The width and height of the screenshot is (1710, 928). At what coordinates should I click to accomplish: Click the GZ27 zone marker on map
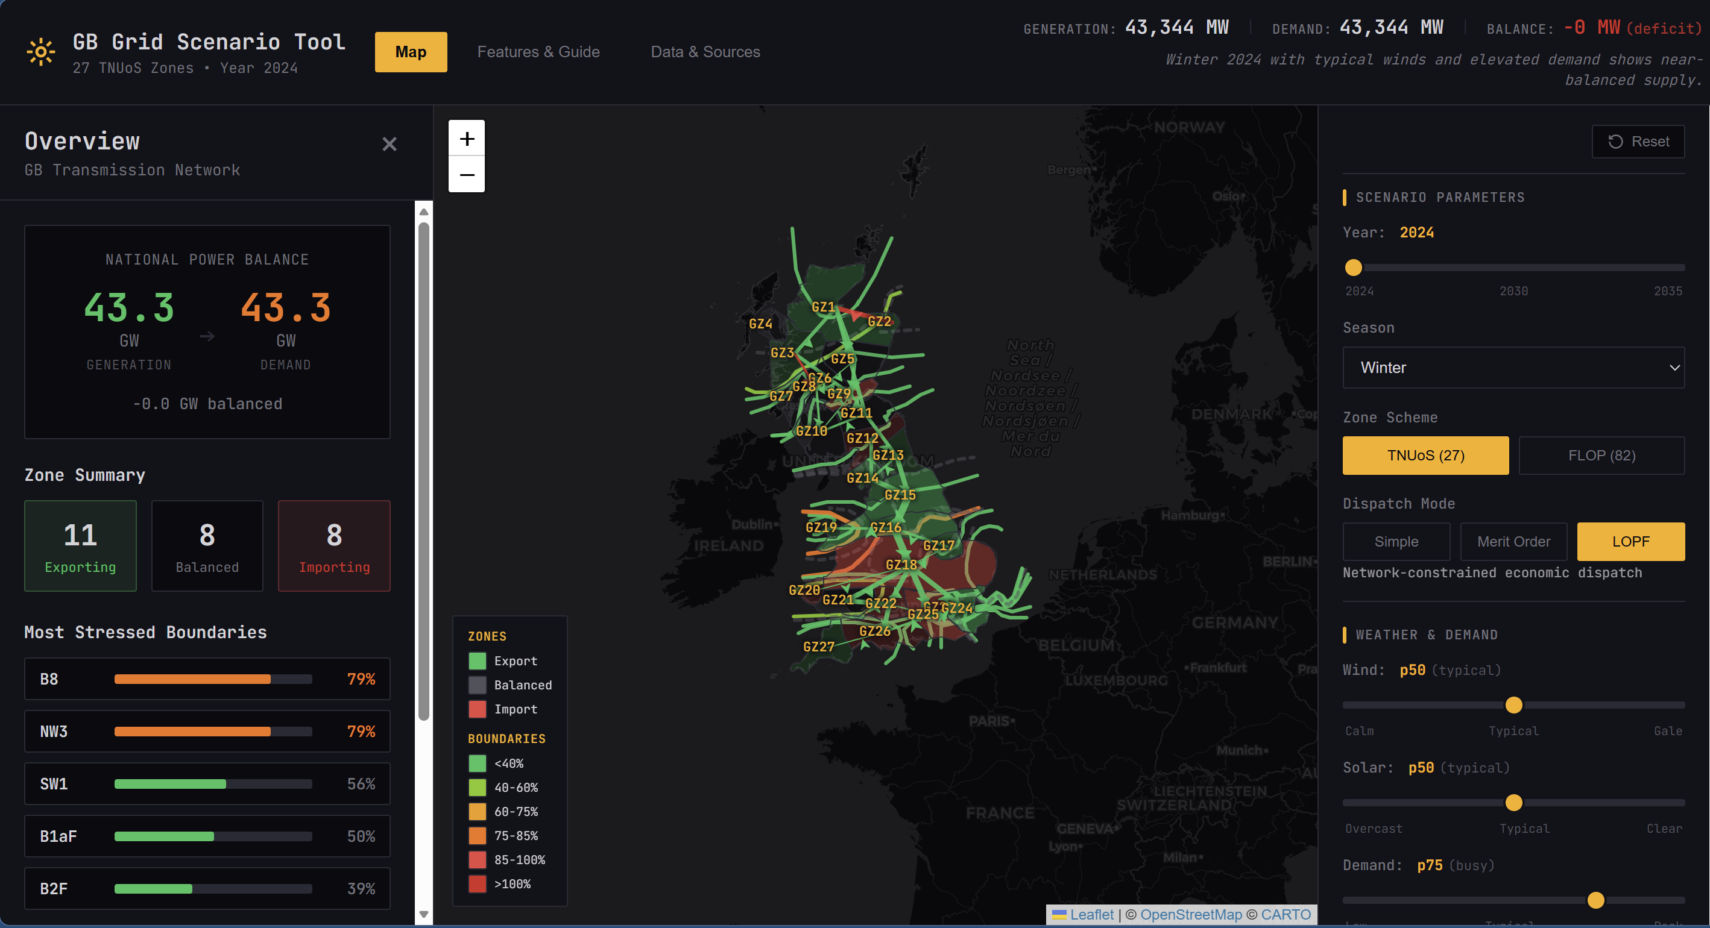click(x=818, y=646)
